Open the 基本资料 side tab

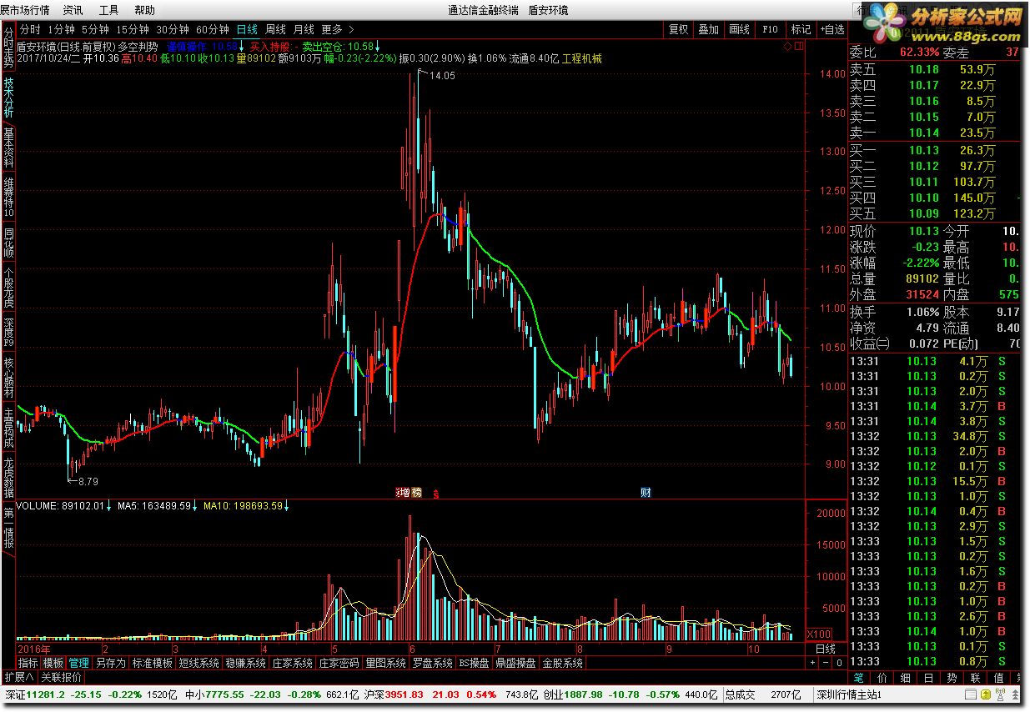[8, 148]
